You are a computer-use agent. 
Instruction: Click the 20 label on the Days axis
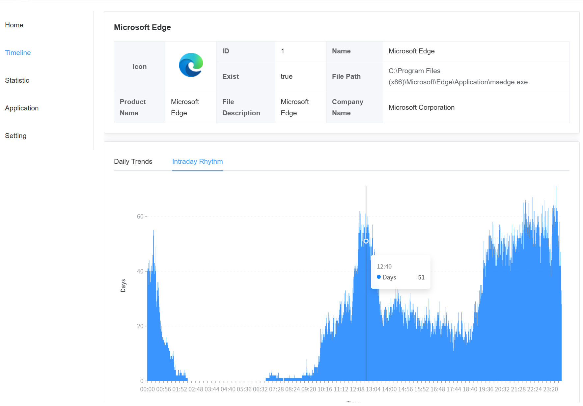(140, 326)
